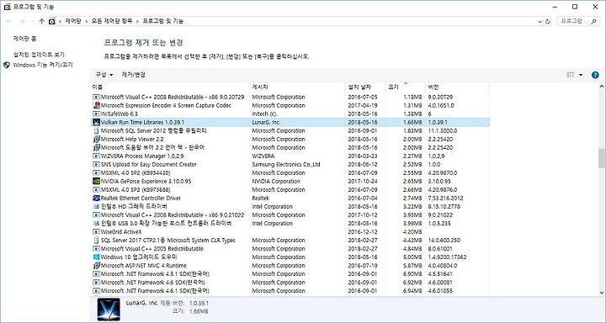Click the help question mark icon
The width and height of the screenshot is (606, 323).
click(595, 75)
